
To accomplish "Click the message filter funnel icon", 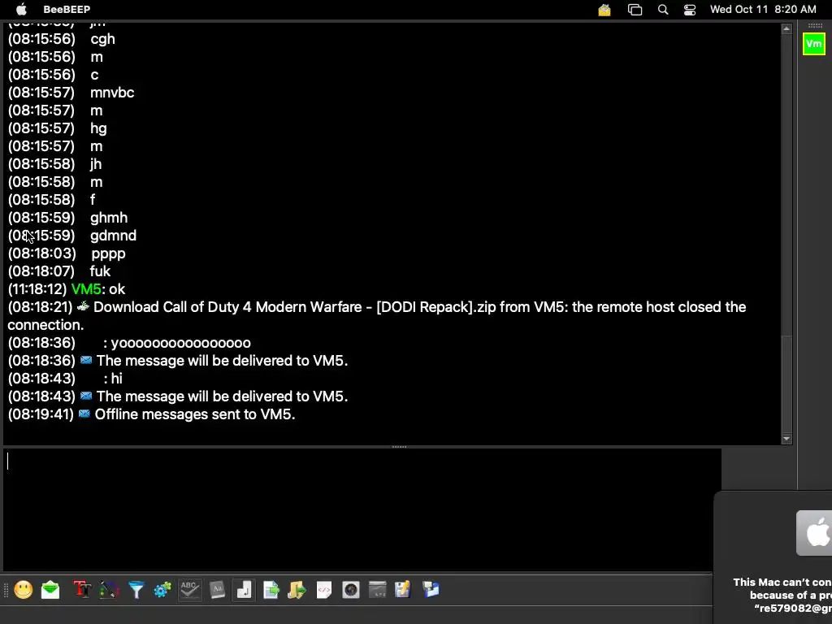I will 136,590.
